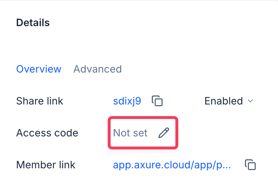Click the Details panel heading
278x185 pixels.
pyautogui.click(x=33, y=22)
